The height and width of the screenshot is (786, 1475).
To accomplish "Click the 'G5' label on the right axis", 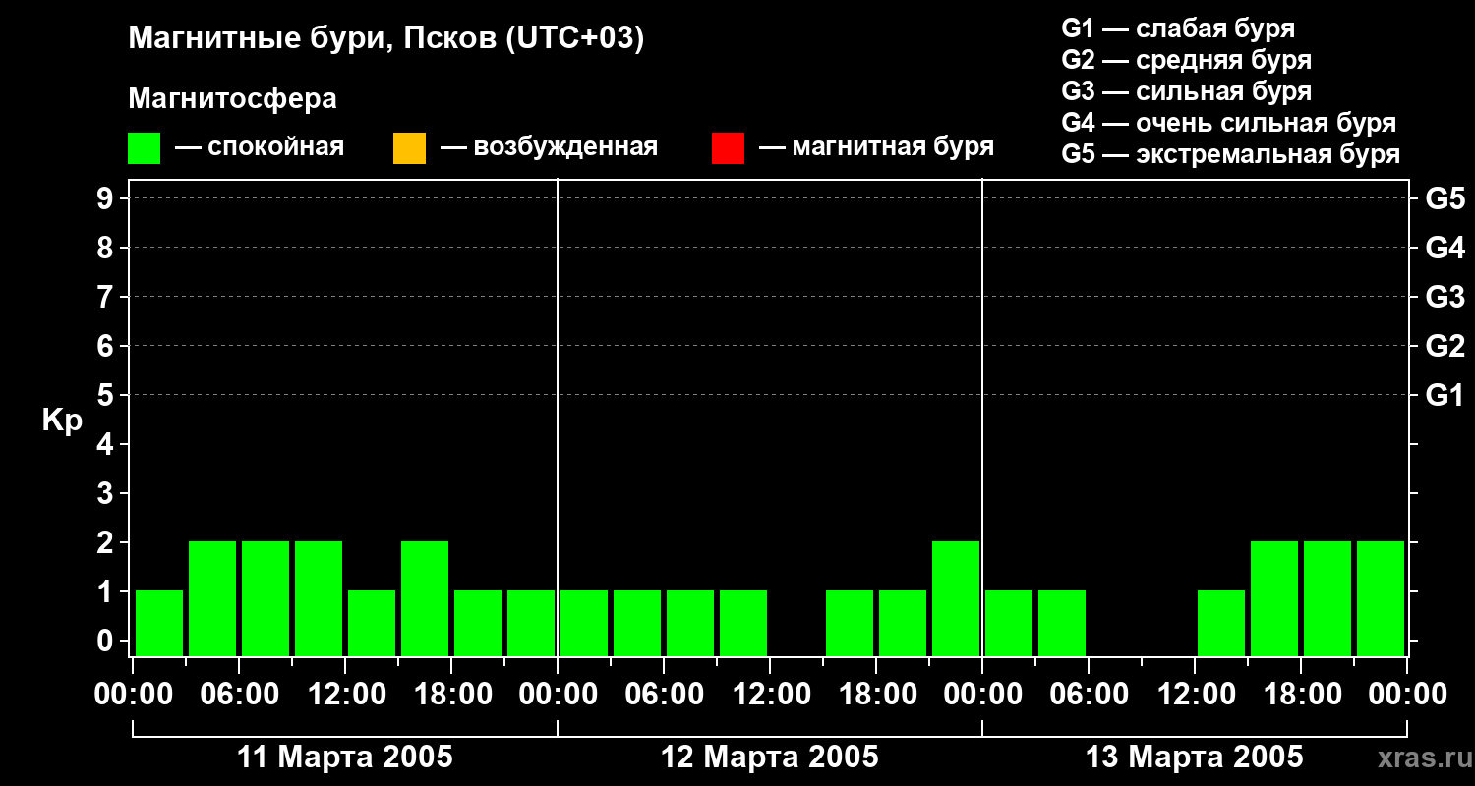I will [x=1445, y=198].
